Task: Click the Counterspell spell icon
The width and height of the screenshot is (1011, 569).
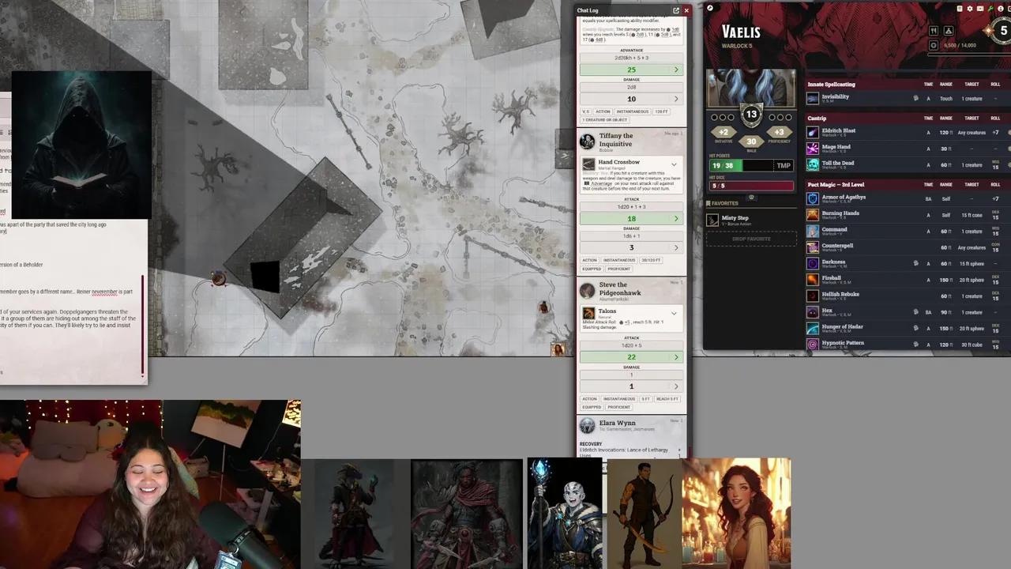Action: point(813,247)
